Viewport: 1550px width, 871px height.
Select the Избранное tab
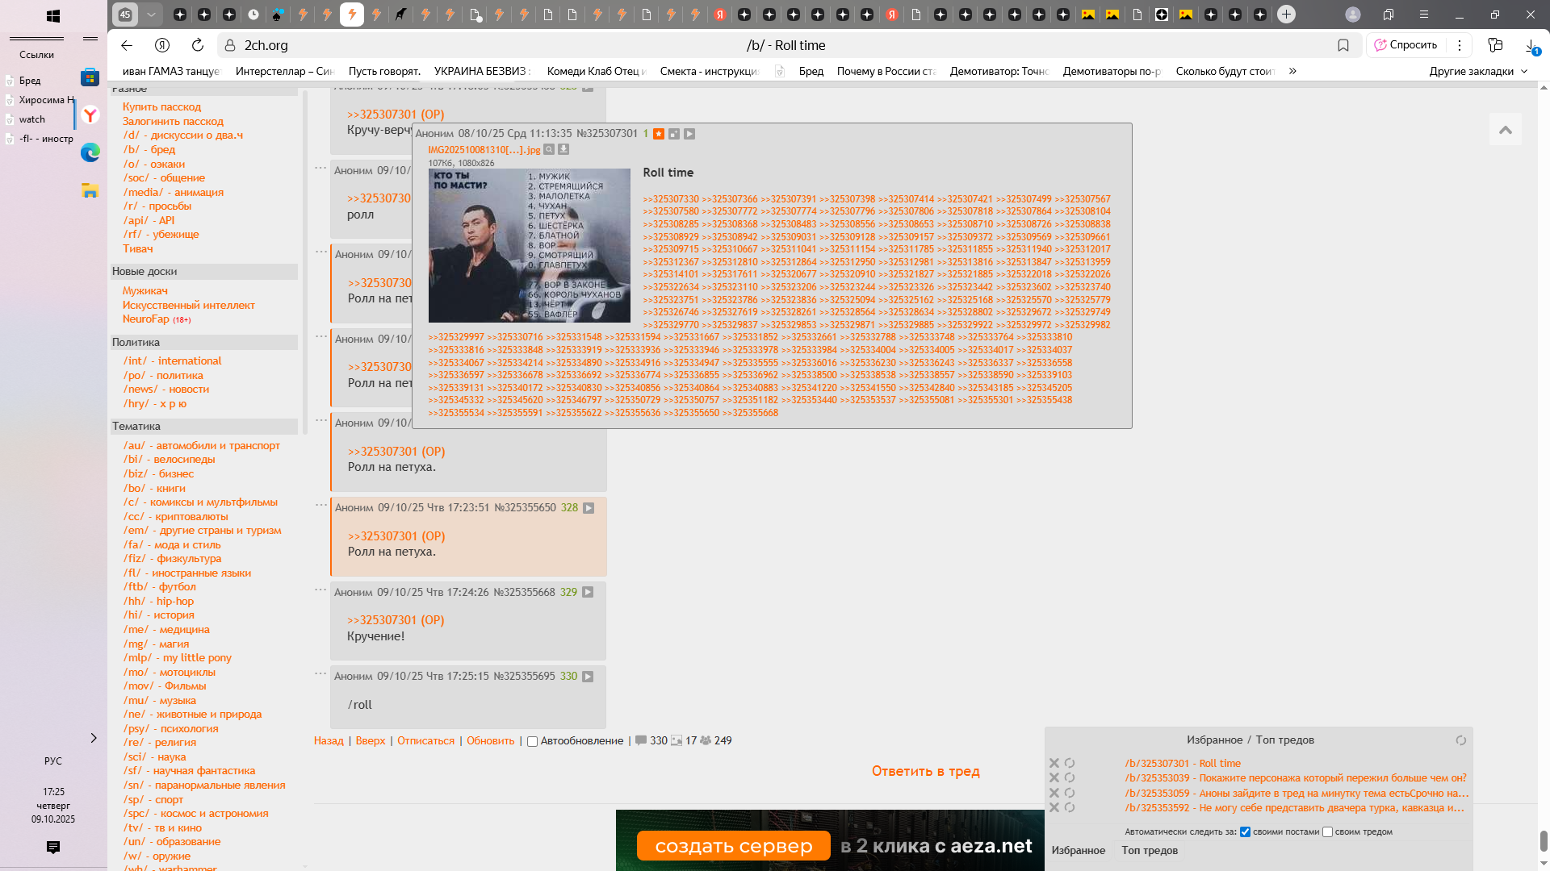tap(1078, 850)
